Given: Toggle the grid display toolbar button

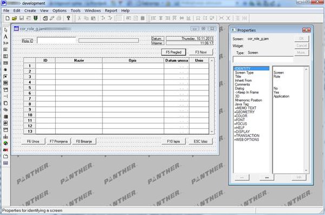Looking at the screenshot, I should point(119,18).
